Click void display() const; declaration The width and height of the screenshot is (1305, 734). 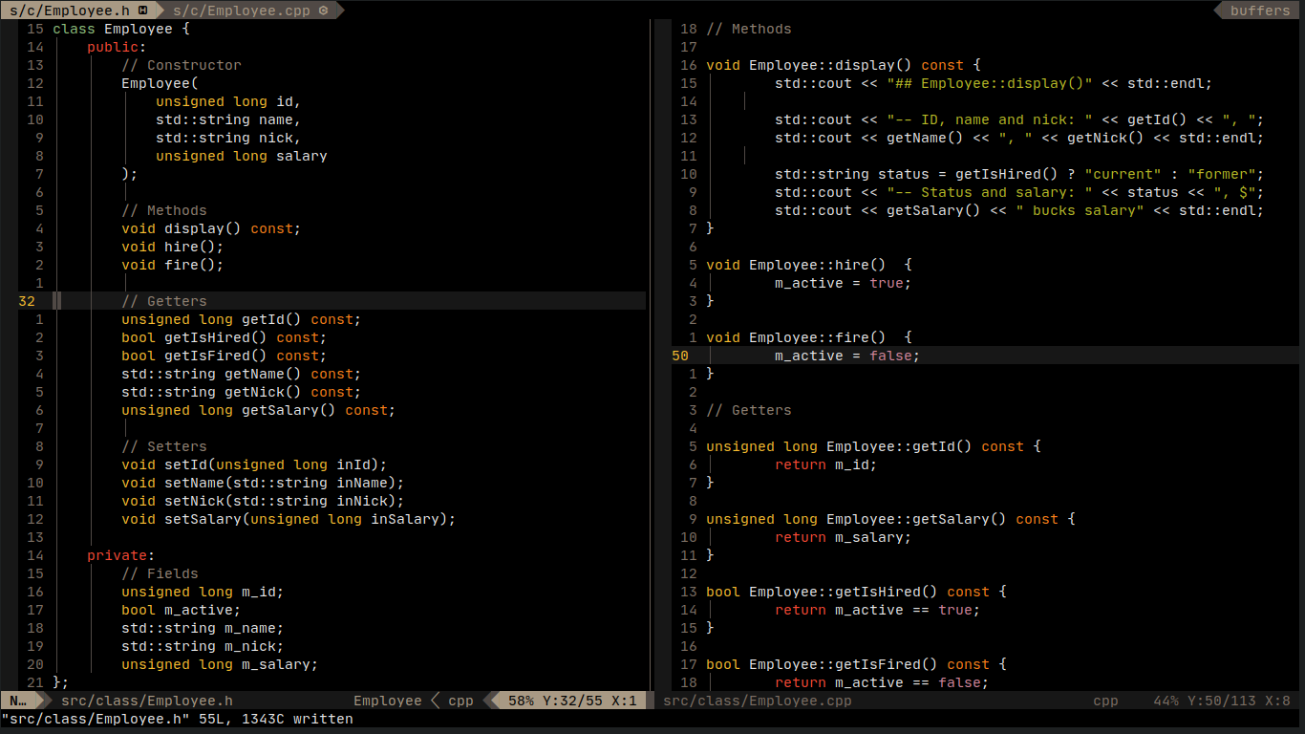(211, 228)
